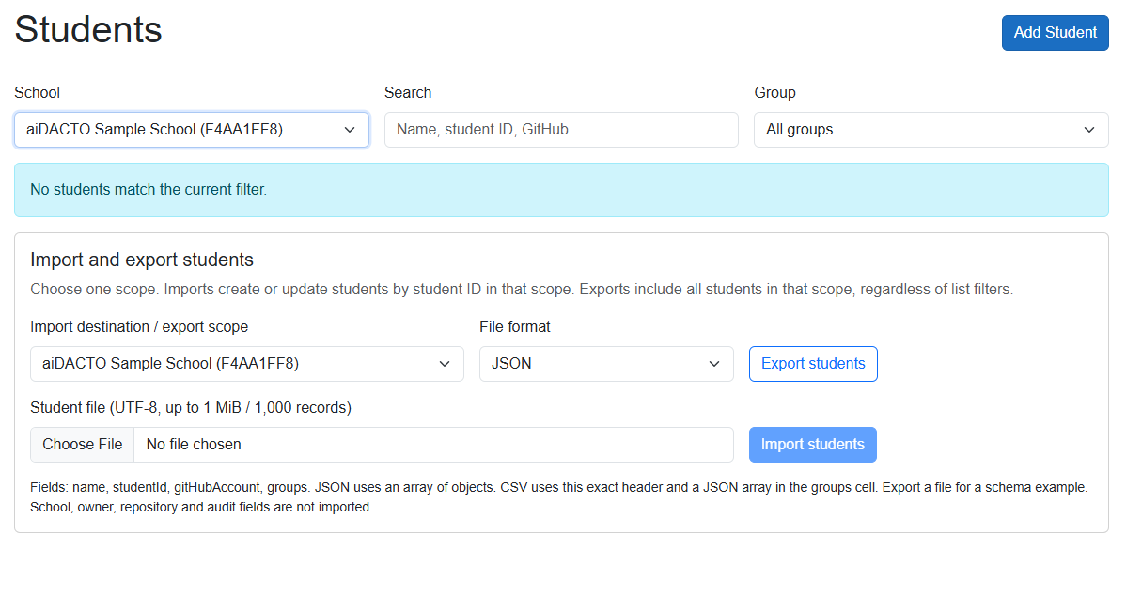Open the All groups dropdown
Screen dimensions: 1126x598
click(931, 130)
